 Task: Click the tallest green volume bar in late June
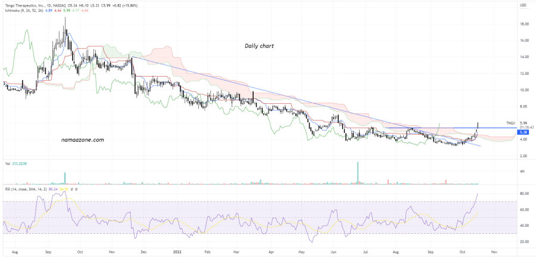pyautogui.click(x=358, y=173)
